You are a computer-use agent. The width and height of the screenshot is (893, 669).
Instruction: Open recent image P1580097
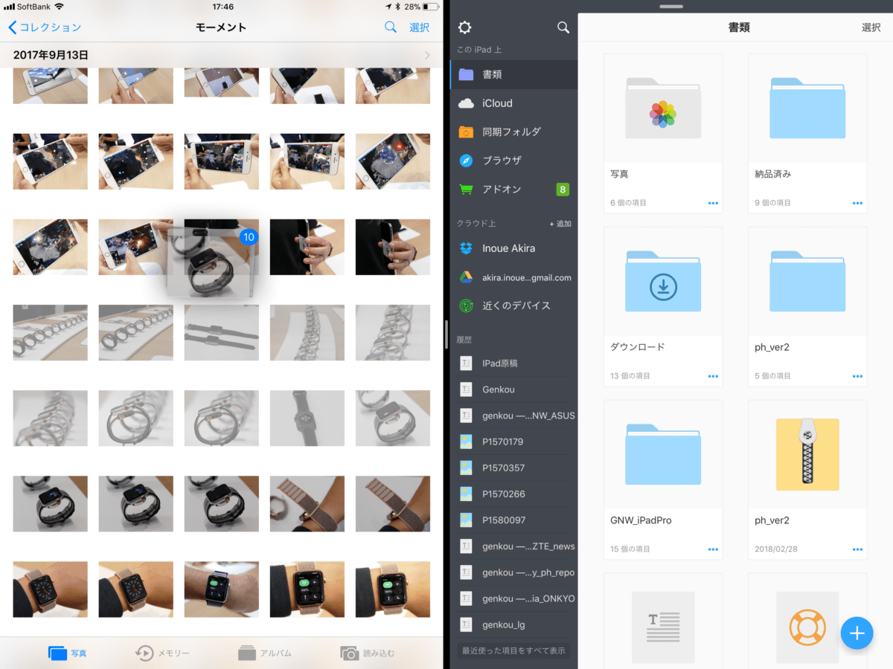513,520
